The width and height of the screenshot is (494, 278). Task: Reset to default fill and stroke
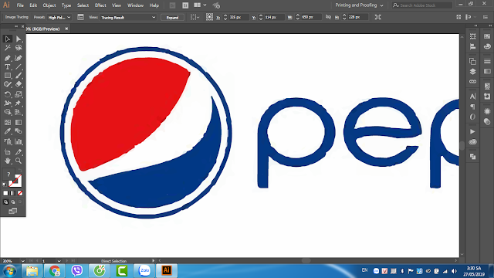[x=5, y=185]
